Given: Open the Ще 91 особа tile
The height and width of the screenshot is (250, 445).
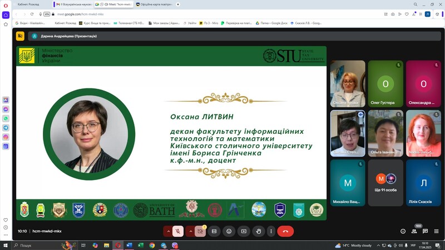Looking at the screenshot, I should tap(385, 183).
